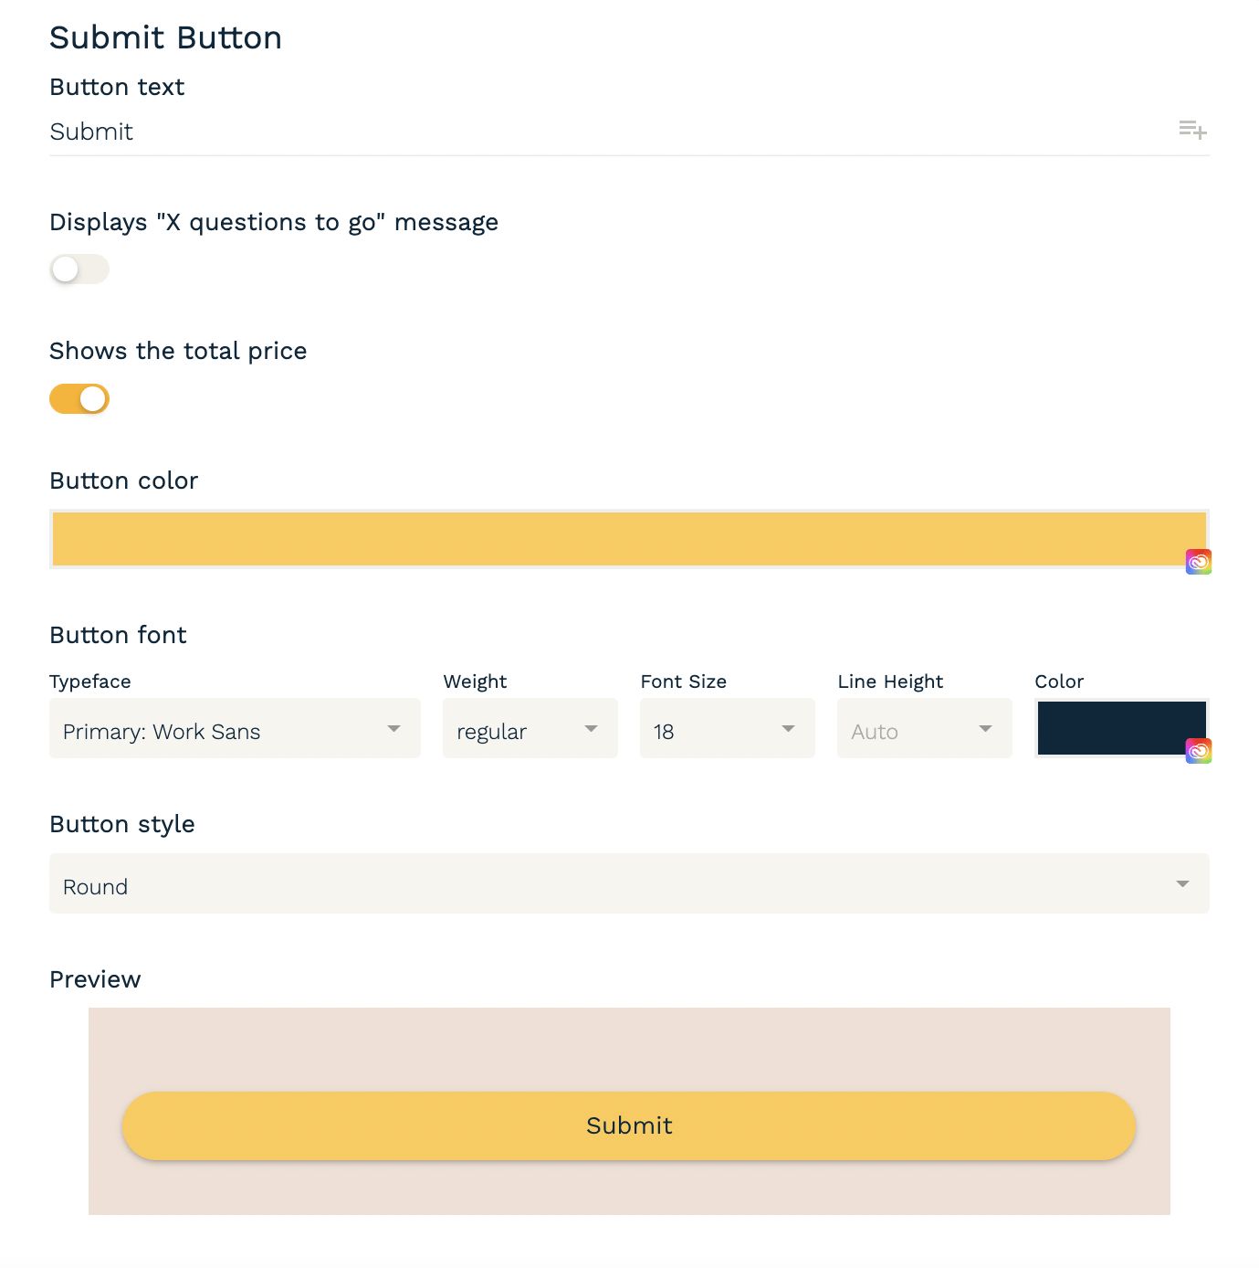
Task: Open the Font Size dropdown showing 18
Action: 726,729
